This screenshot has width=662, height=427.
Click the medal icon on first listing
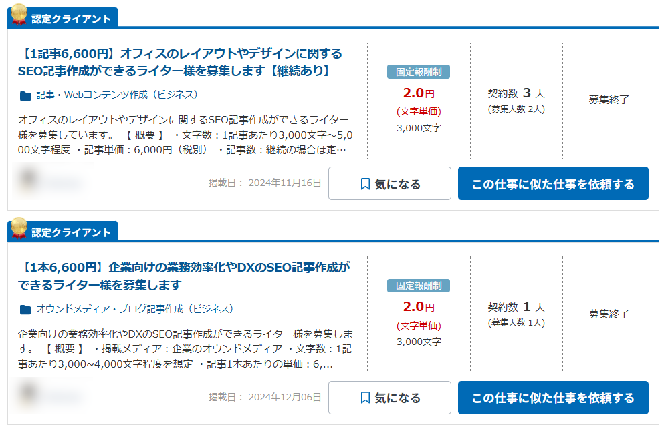pyautogui.click(x=19, y=14)
